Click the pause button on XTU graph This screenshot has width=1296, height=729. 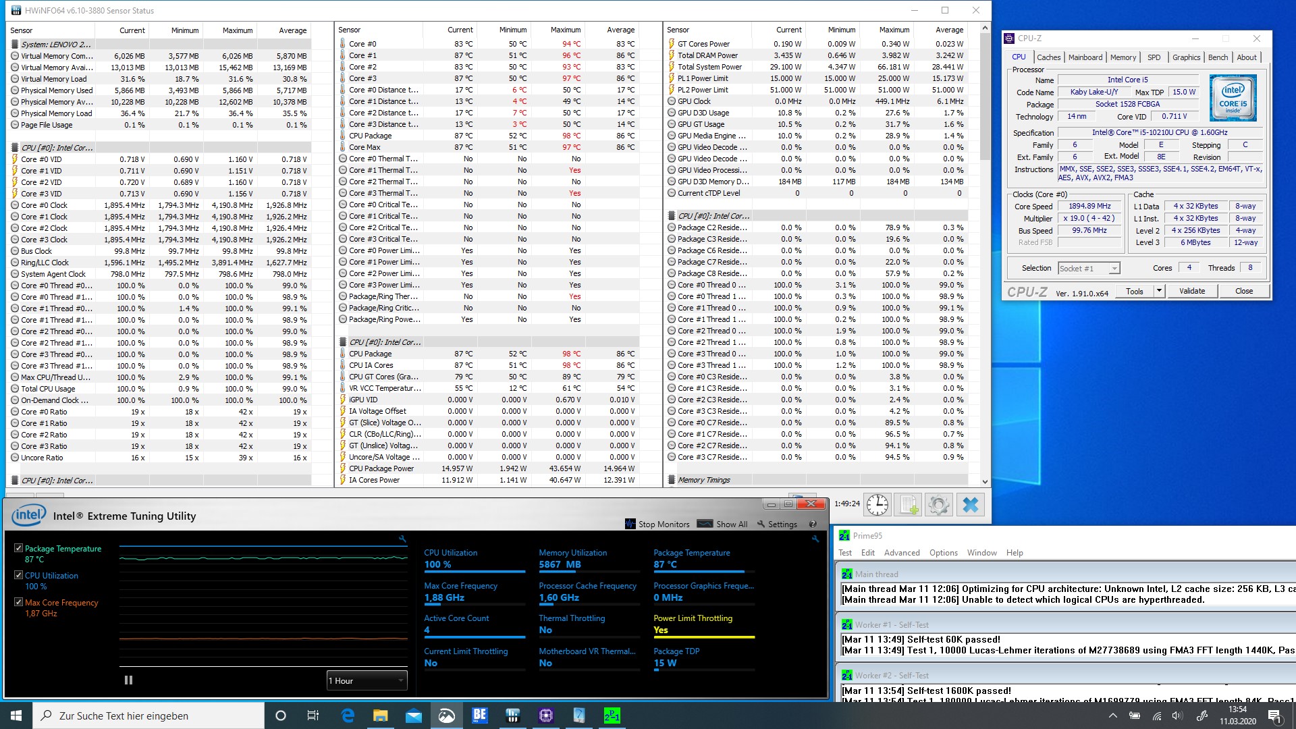pos(128,680)
